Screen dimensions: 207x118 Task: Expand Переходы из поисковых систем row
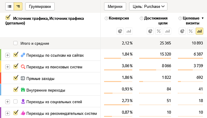7,67
